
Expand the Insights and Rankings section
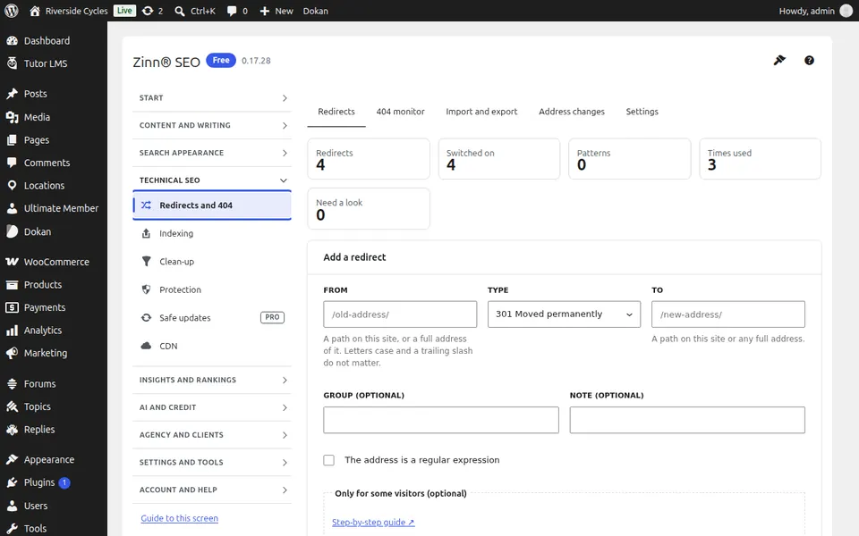tap(212, 381)
